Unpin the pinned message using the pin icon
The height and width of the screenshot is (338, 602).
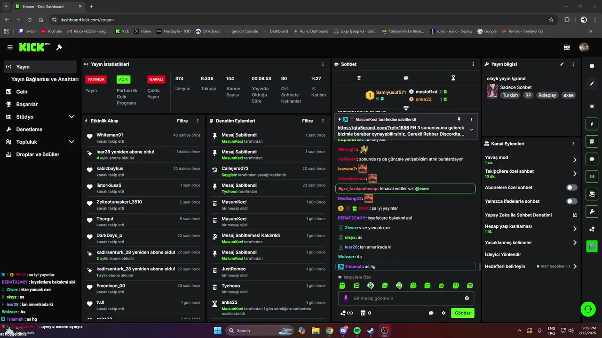point(459,120)
